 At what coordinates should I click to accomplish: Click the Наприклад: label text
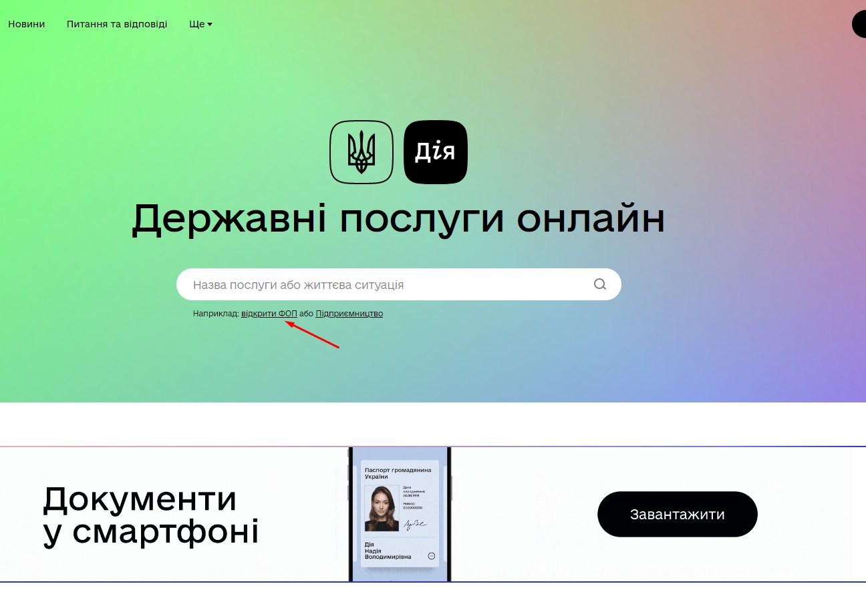(216, 314)
